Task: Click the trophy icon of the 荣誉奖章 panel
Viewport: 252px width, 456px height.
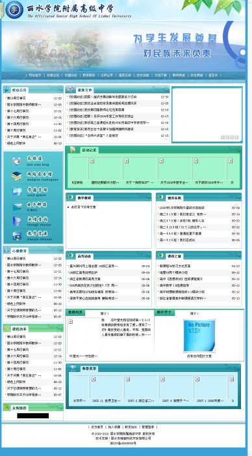Action: [73, 368]
